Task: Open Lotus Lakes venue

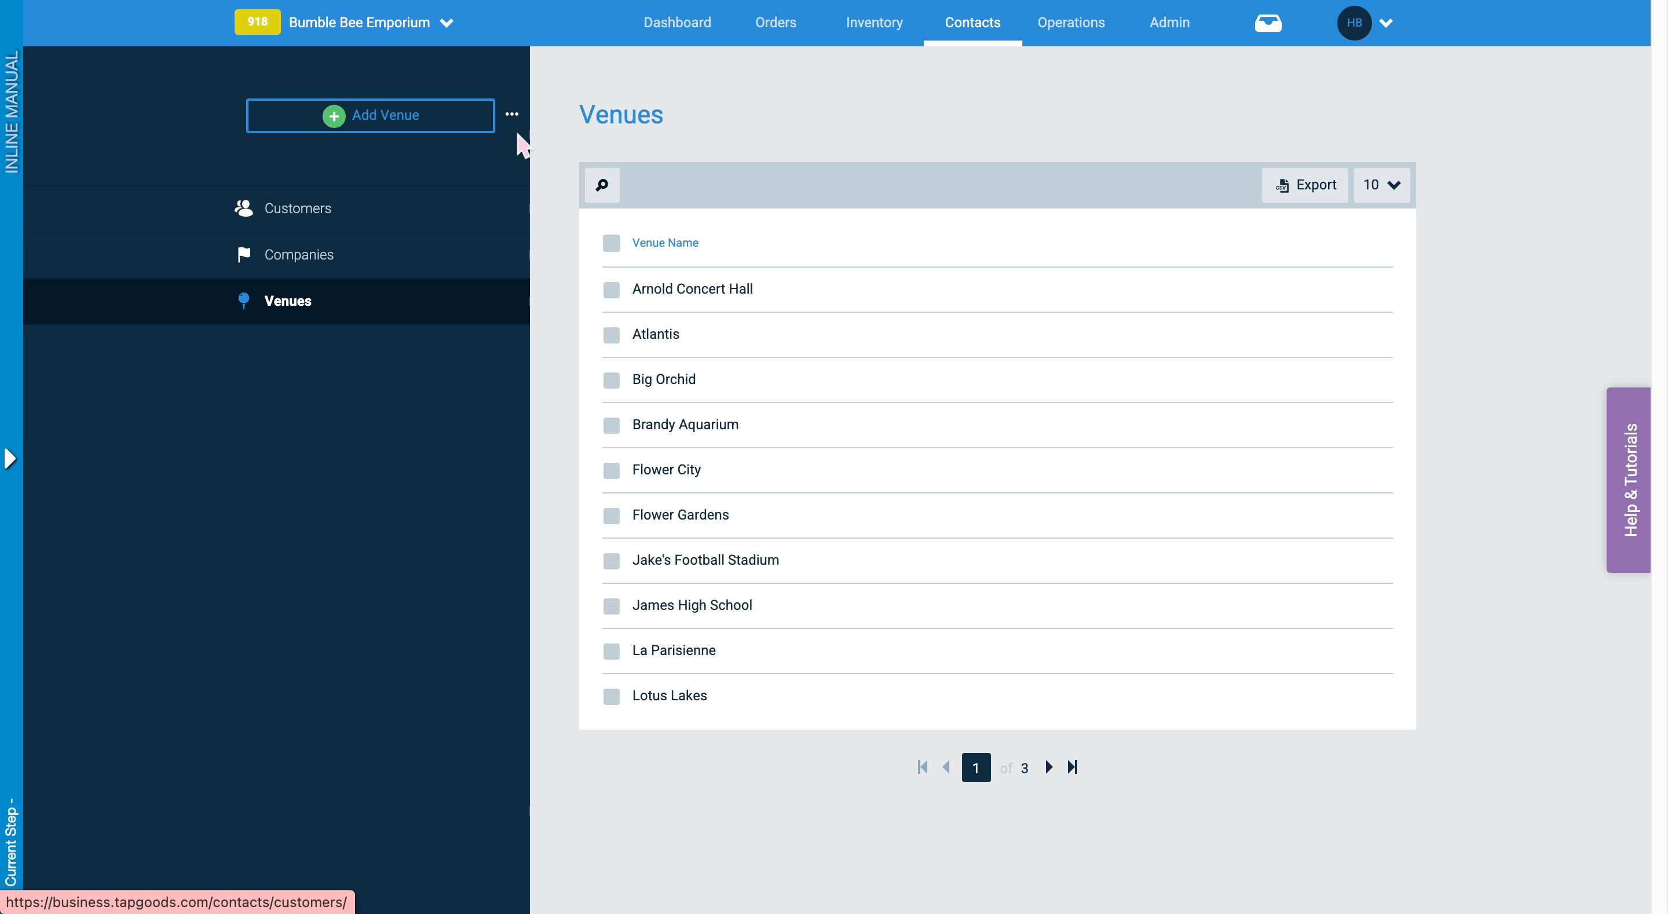Action: pyautogui.click(x=670, y=696)
